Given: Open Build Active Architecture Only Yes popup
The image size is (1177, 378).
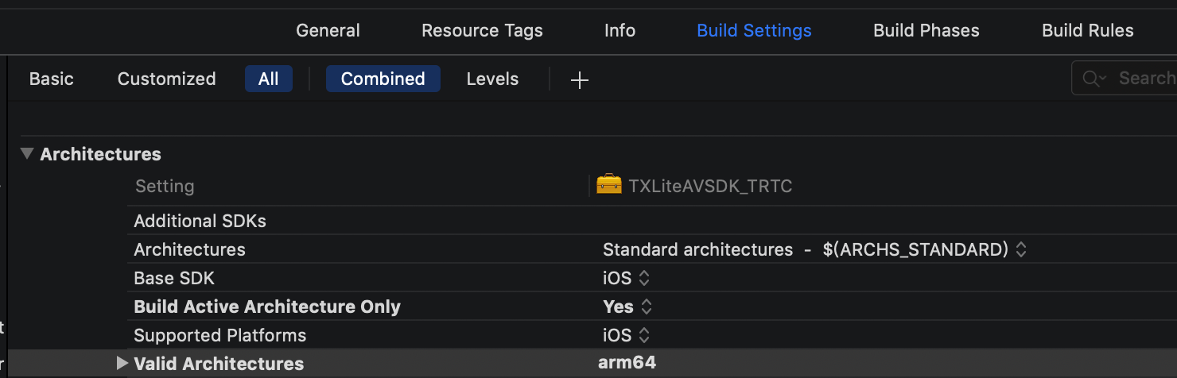Looking at the screenshot, I should [x=647, y=307].
